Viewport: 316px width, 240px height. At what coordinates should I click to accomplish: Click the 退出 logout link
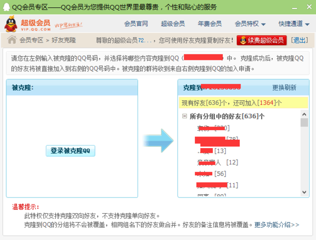pyautogui.click(x=300, y=40)
